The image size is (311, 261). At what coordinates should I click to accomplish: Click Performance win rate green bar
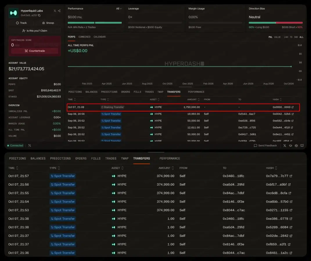point(95,23)
